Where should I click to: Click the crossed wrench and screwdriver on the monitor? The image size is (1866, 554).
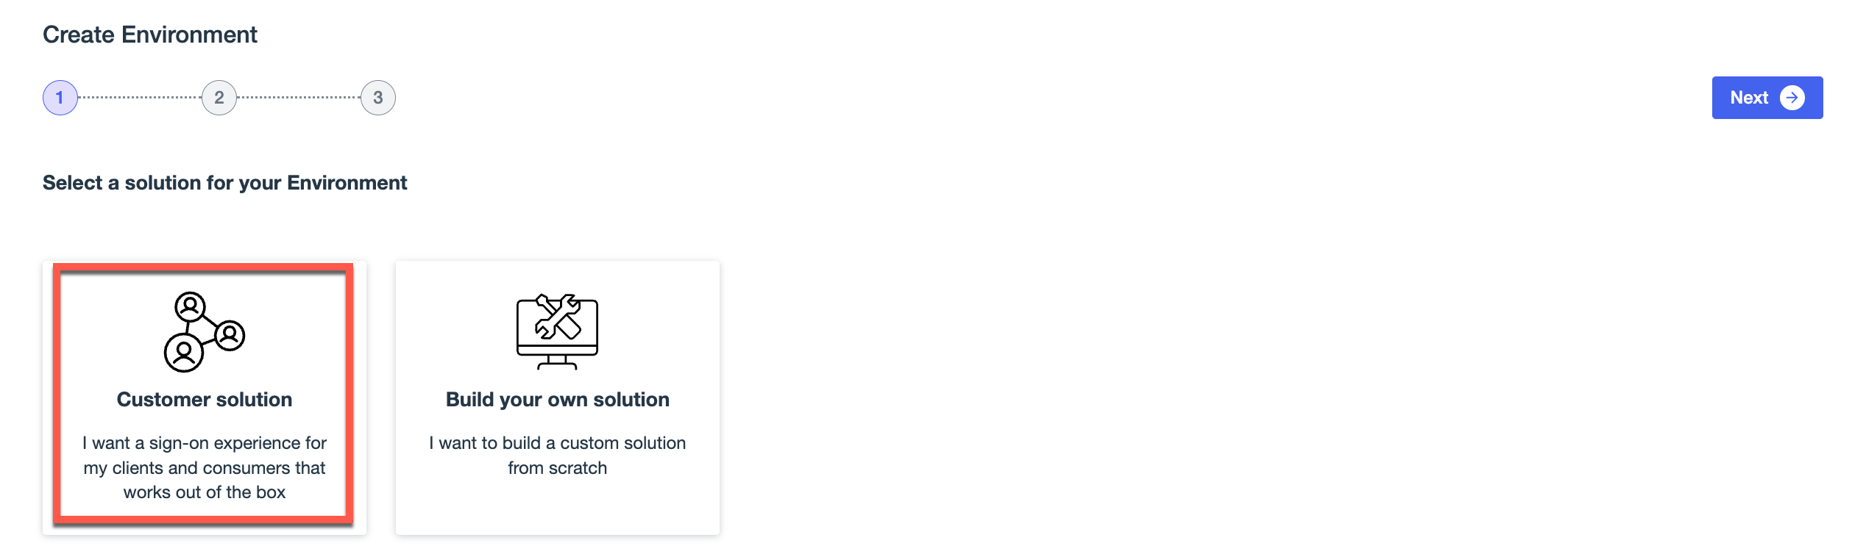click(558, 317)
